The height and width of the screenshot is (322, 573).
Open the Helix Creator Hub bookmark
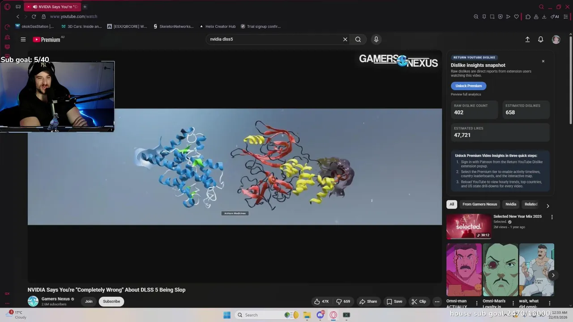click(218, 26)
